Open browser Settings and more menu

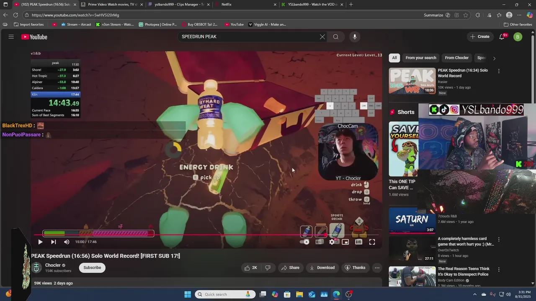coord(519,15)
